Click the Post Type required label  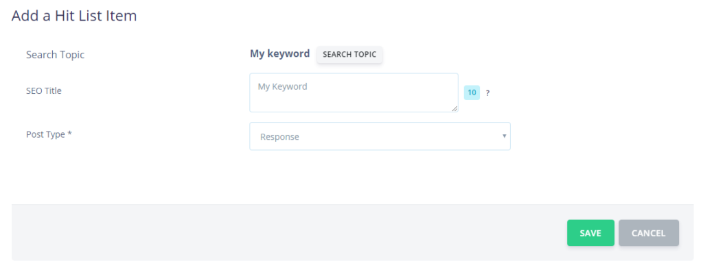[x=49, y=134]
